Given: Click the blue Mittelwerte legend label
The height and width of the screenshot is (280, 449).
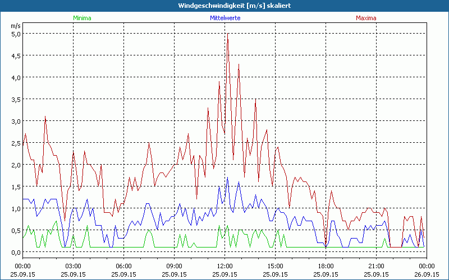Looking at the screenshot, I should pos(224,18).
